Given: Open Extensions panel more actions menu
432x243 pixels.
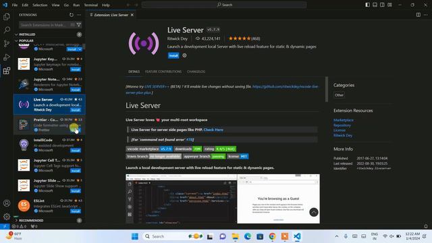Looking at the screenshot, I should [79, 15].
